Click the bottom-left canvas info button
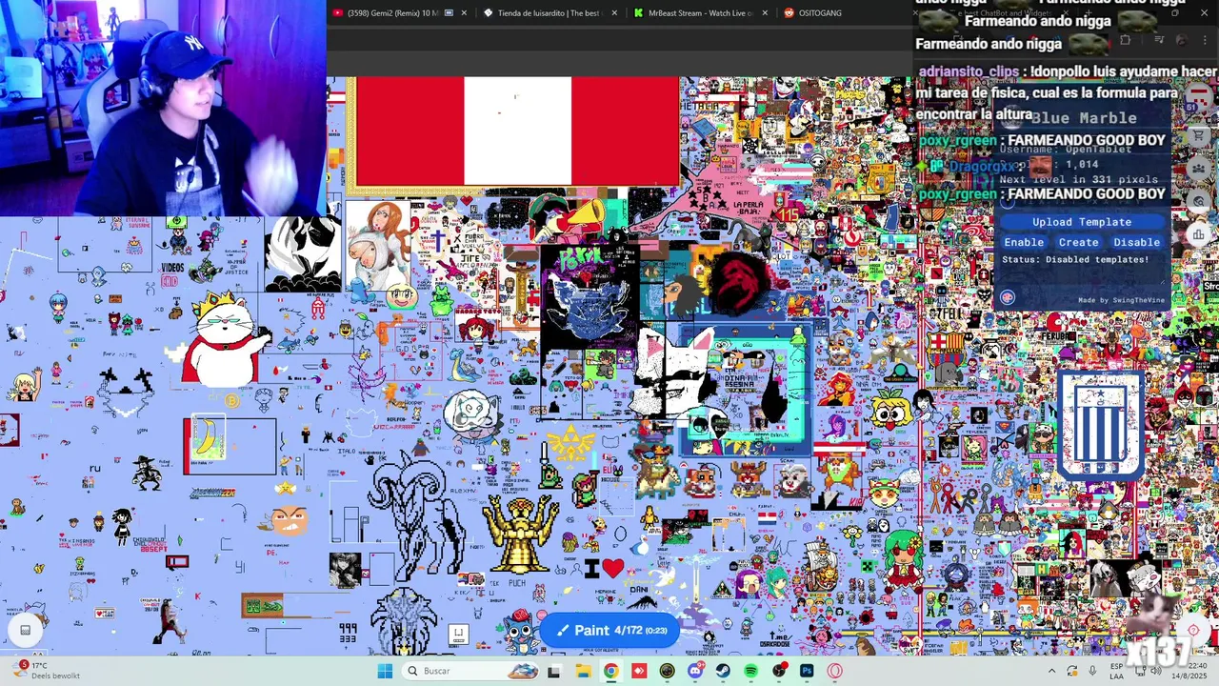Image resolution: width=1219 pixels, height=686 pixels. (26, 629)
